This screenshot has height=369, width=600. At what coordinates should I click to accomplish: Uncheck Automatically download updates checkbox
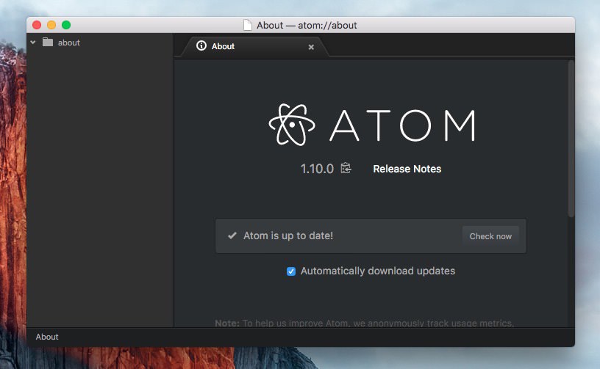pos(291,271)
